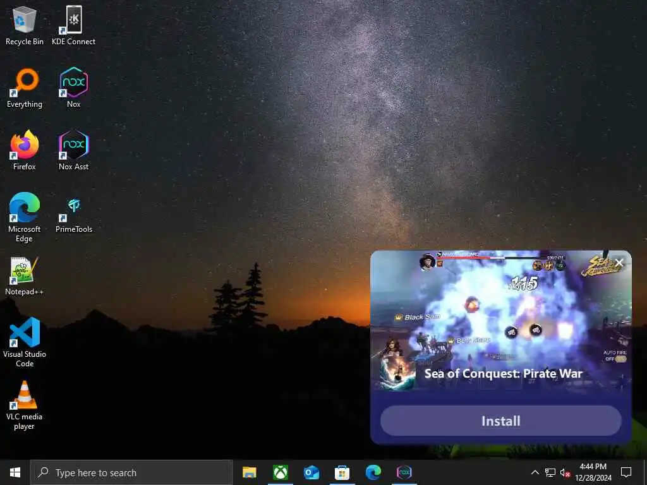The height and width of the screenshot is (485, 647).
Task: Close the Sea of Conquest ad popup
Action: click(x=619, y=263)
